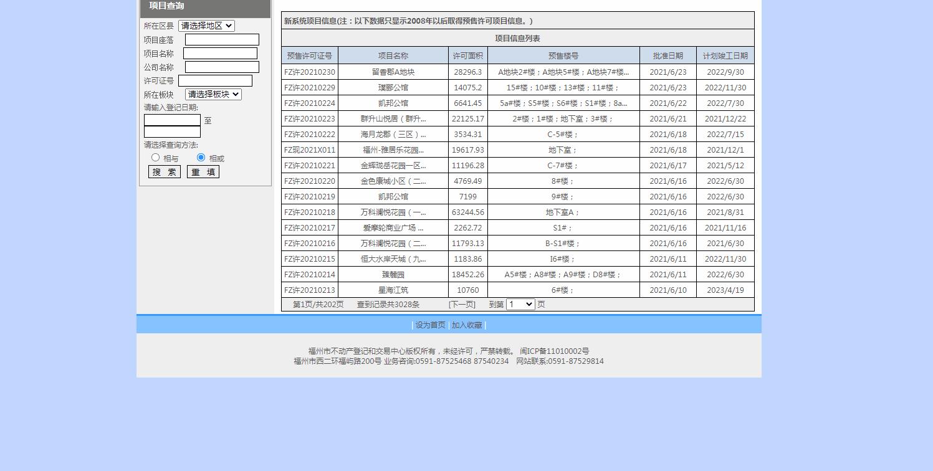The image size is (933, 471).
Task: Click the 设为首页 set homepage link
Action: coord(429,325)
